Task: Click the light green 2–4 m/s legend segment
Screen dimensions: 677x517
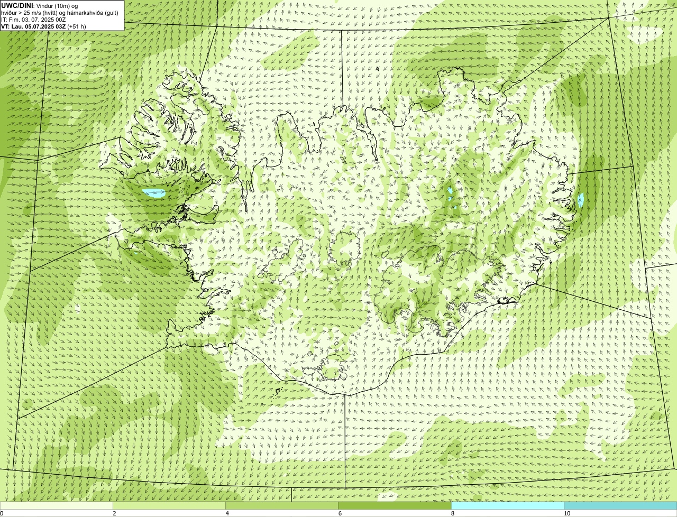Action: (169, 505)
